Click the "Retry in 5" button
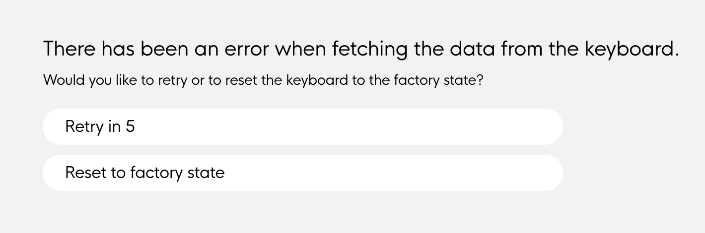Screen dimensions: 705x233 tap(303, 127)
